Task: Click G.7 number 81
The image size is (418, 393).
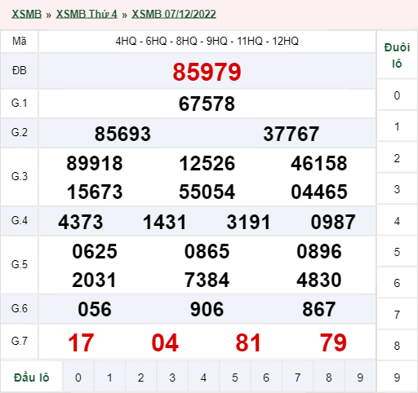Action: [x=248, y=342]
